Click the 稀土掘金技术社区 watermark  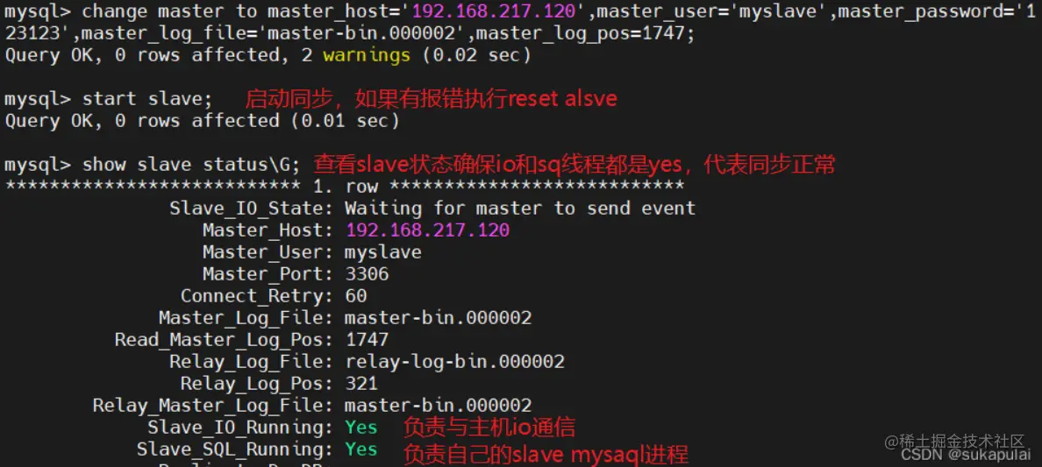[x=956, y=441]
